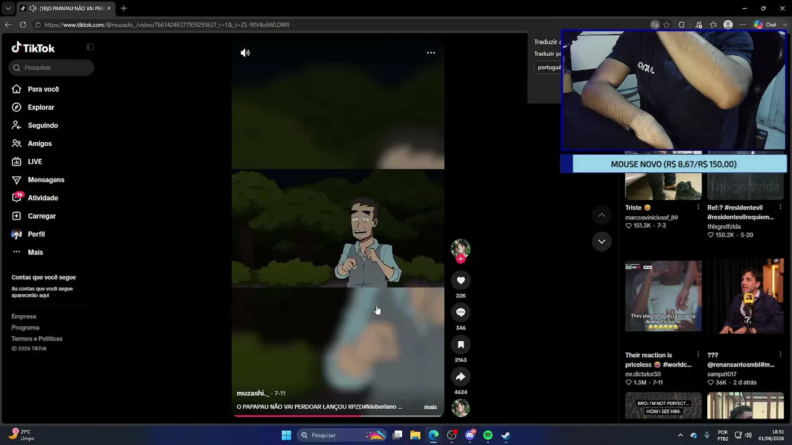
Task: Open the comments bubble icon
Action: coord(460,313)
